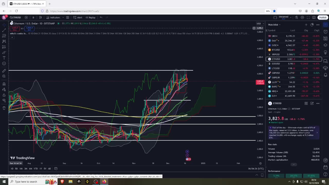Expand the Indicators favorites dropdown arrow
329x185 pixels.
pyautogui.click(x=63, y=17)
